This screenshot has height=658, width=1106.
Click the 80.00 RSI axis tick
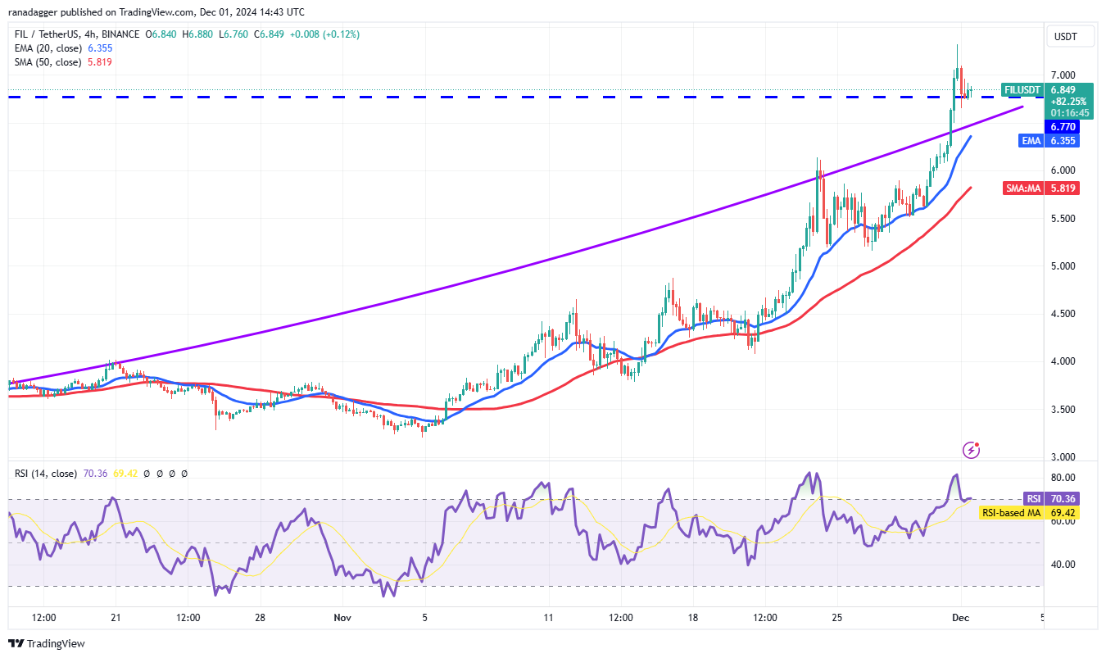tap(1063, 478)
